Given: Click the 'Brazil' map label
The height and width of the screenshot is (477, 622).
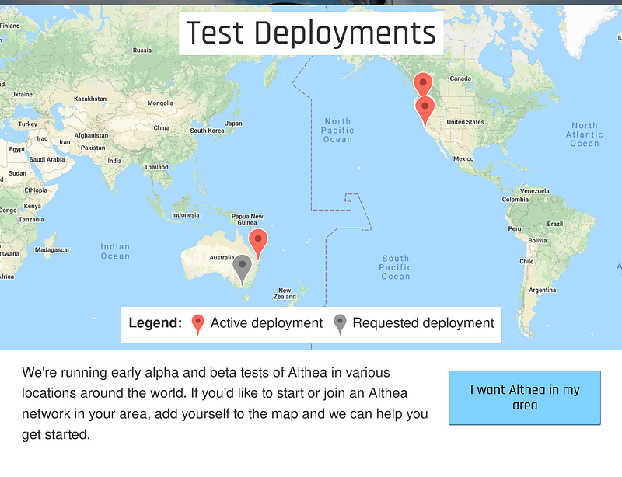Looking at the screenshot, I should tap(555, 224).
